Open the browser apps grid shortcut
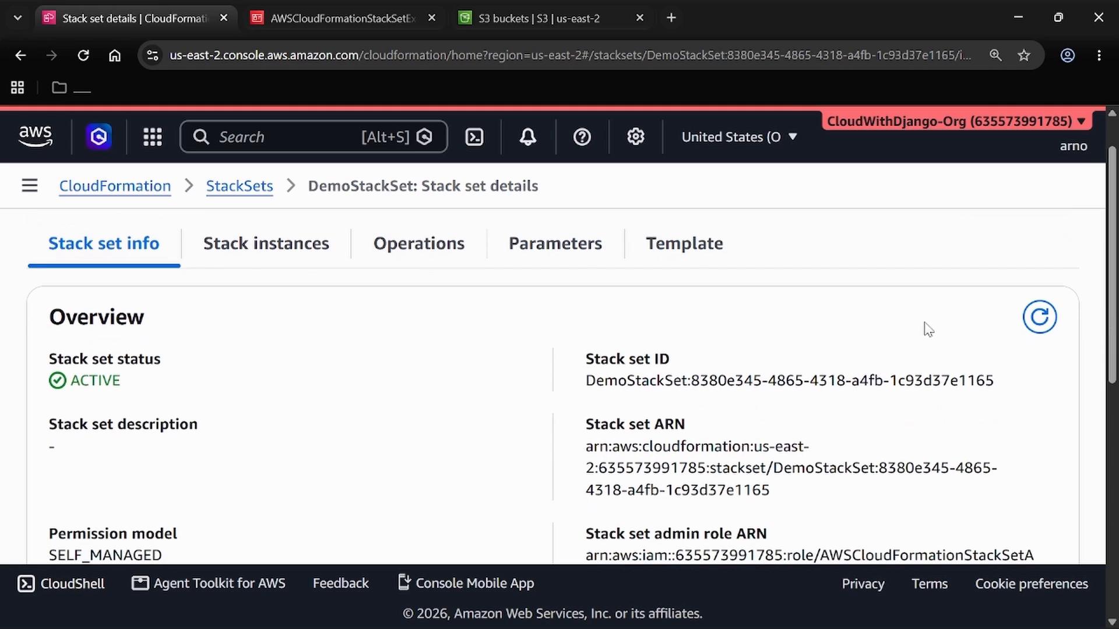The width and height of the screenshot is (1119, 629). 17,87
